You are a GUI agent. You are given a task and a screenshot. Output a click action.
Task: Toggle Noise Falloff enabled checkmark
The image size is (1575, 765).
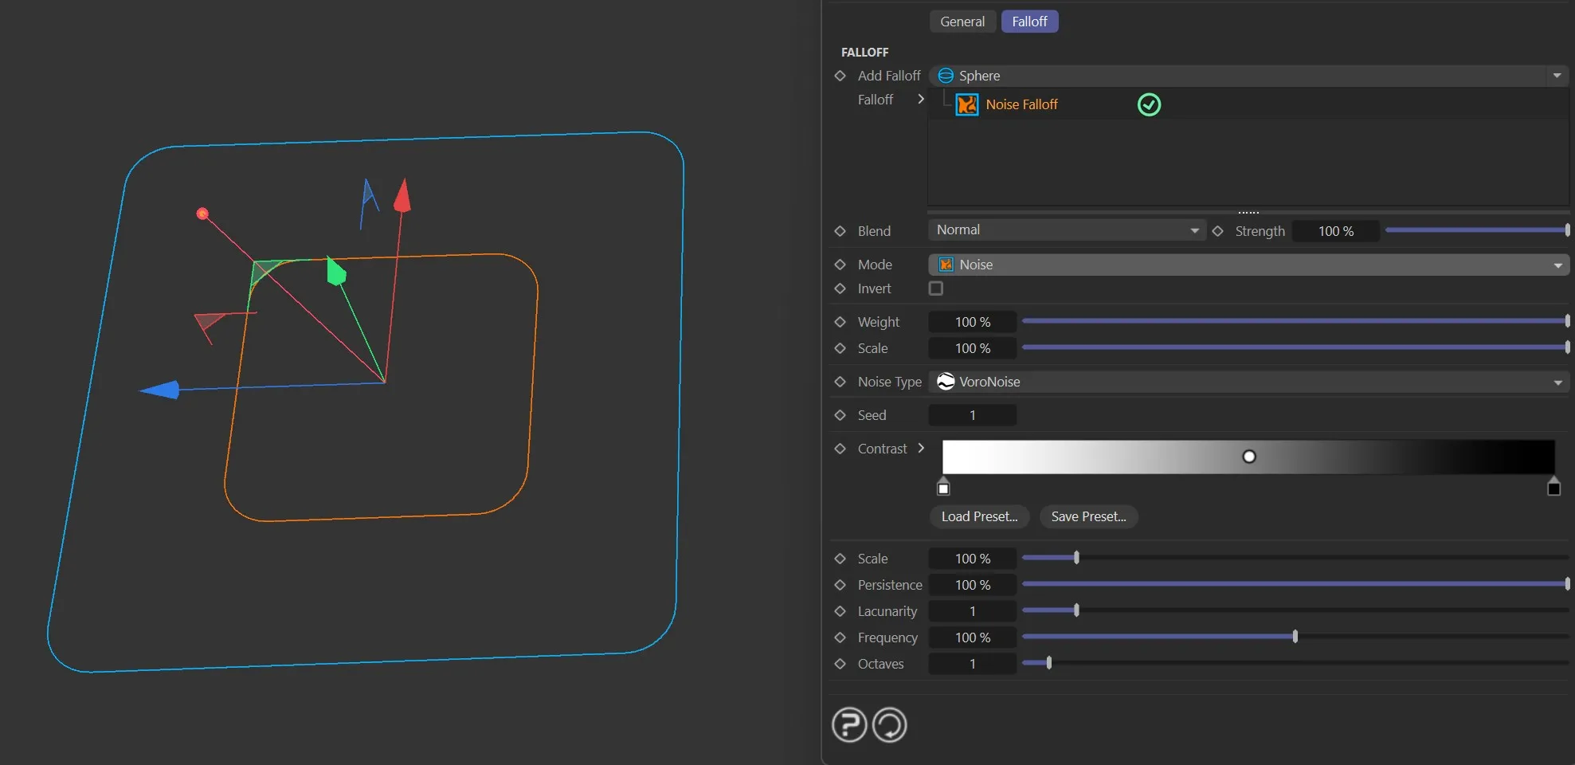click(x=1149, y=104)
